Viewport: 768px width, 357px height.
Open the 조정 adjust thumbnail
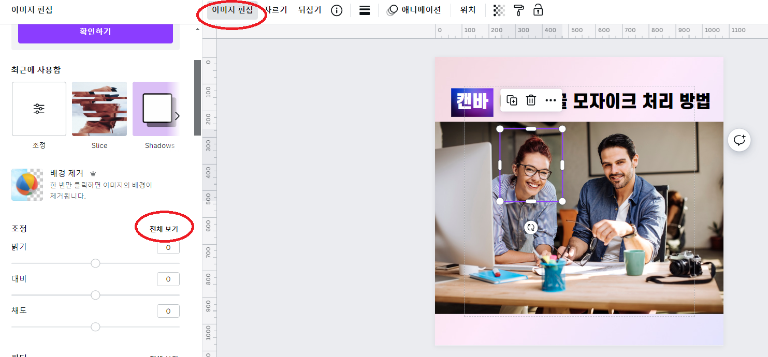tap(39, 109)
